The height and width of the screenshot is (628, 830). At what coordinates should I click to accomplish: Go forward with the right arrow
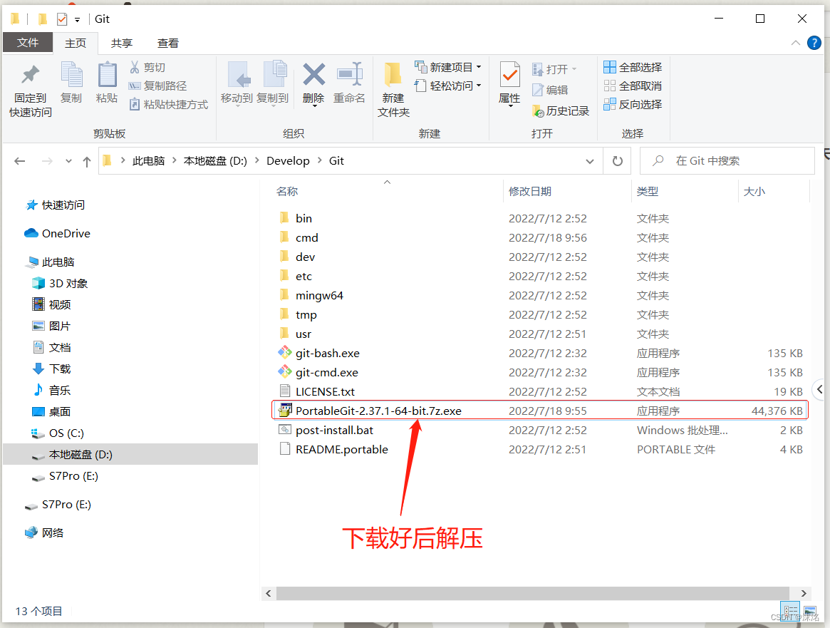(47, 161)
